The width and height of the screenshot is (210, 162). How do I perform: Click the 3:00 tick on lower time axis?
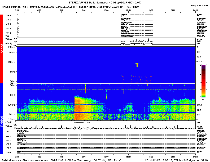coord(39,156)
